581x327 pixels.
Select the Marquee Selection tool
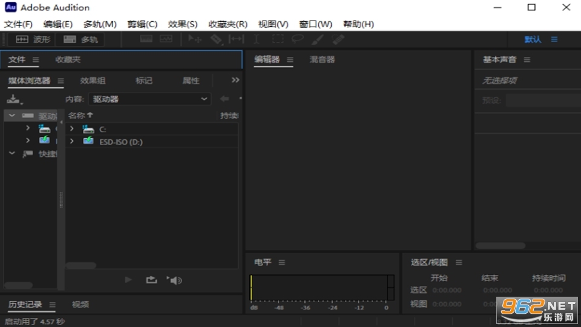pyautogui.click(x=278, y=39)
